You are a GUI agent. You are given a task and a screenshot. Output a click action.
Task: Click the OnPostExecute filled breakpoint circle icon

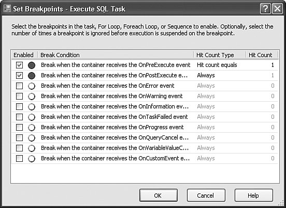pos(32,76)
